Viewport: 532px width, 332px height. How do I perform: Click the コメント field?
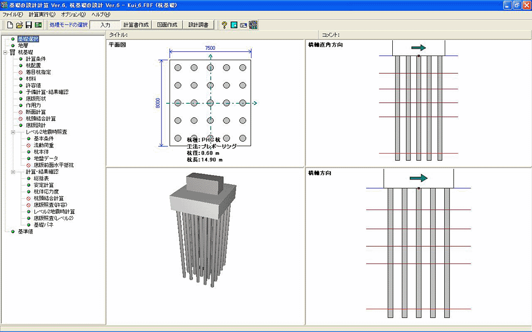click(425, 35)
